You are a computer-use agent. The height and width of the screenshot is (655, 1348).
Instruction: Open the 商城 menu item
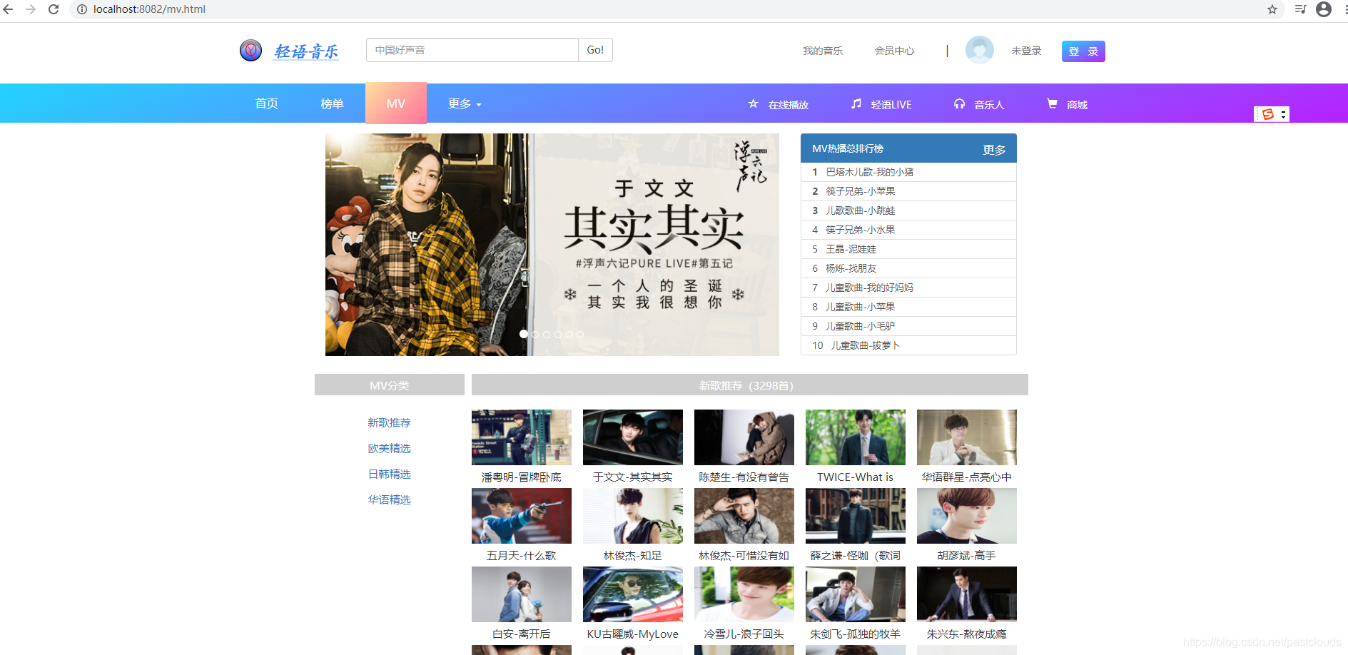(1077, 105)
